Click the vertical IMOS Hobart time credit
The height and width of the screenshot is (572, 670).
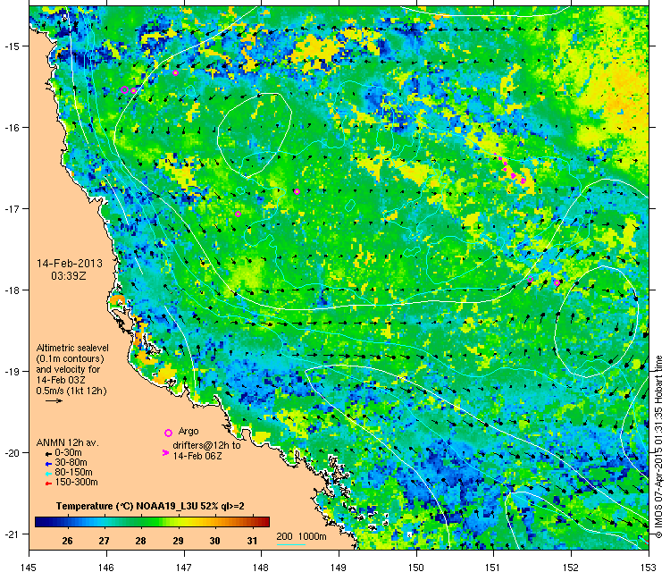tap(658, 447)
